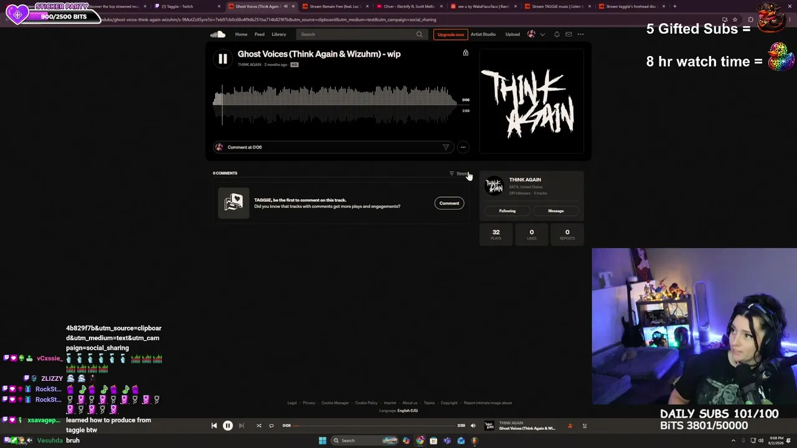This screenshot has width=797, height=448.
Task: Open the SoundCloud logo home link
Action: click(217, 34)
